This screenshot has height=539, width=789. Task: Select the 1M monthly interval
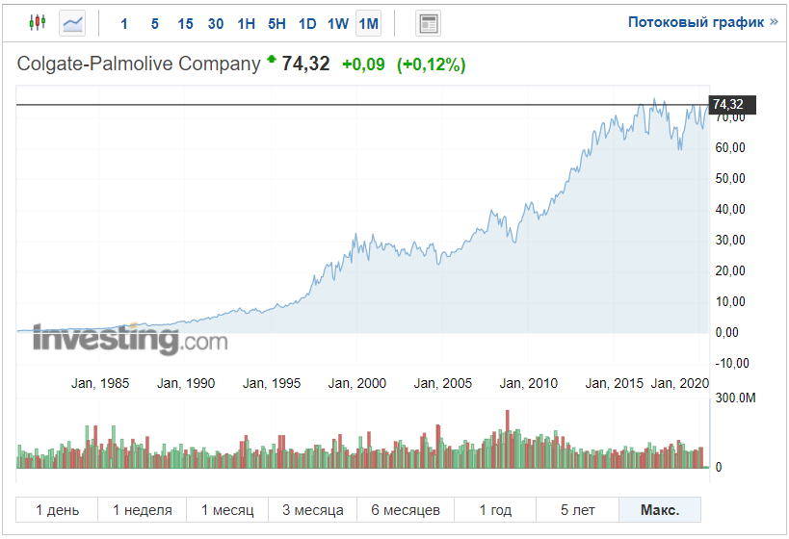368,23
